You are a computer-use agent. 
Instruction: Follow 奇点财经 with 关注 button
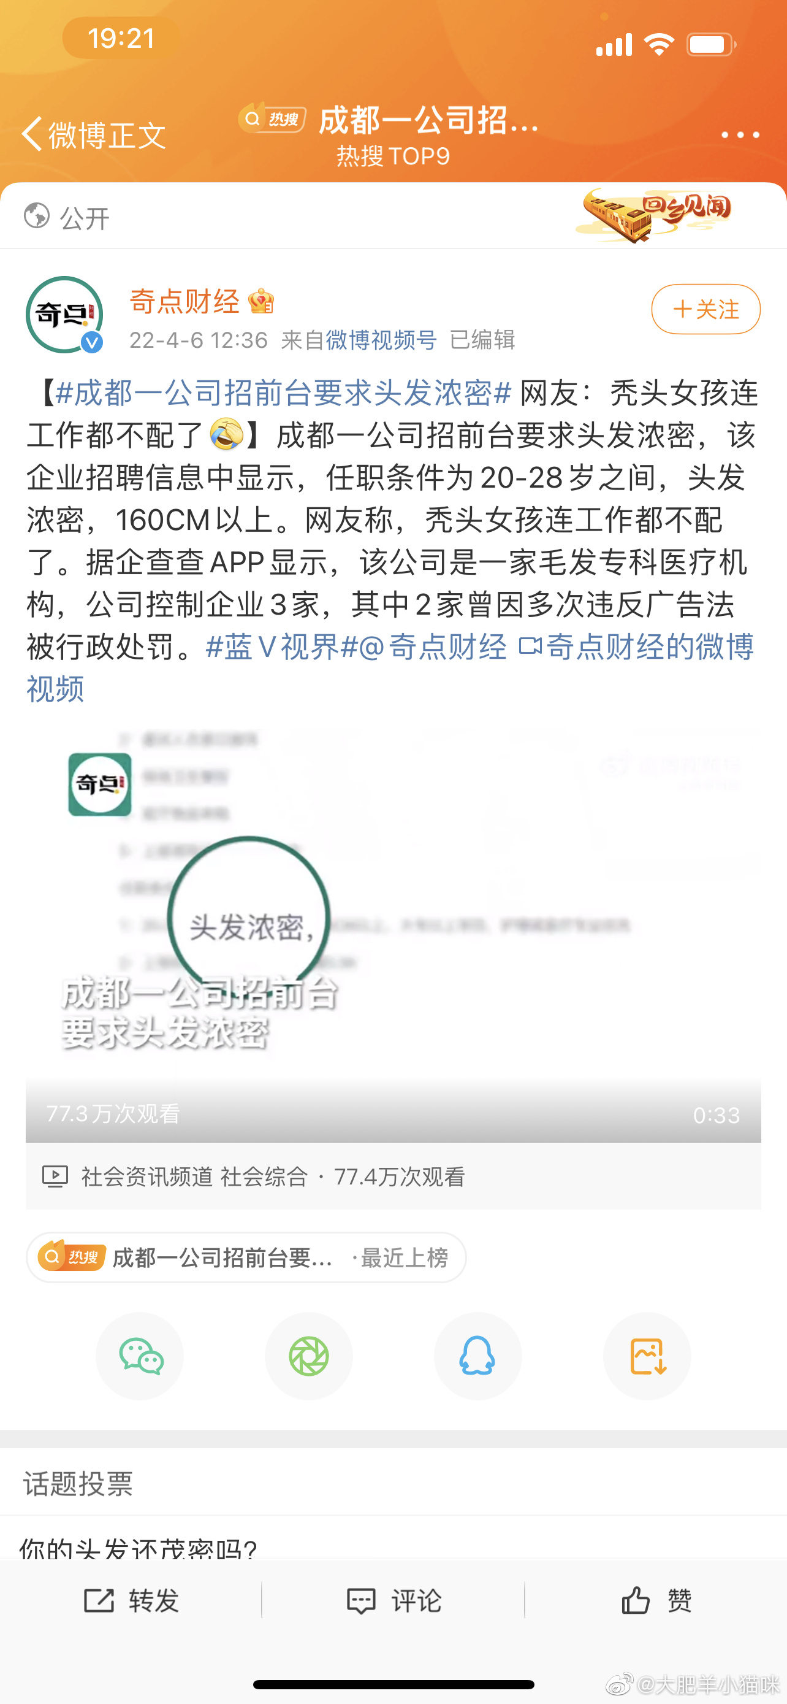(x=705, y=309)
